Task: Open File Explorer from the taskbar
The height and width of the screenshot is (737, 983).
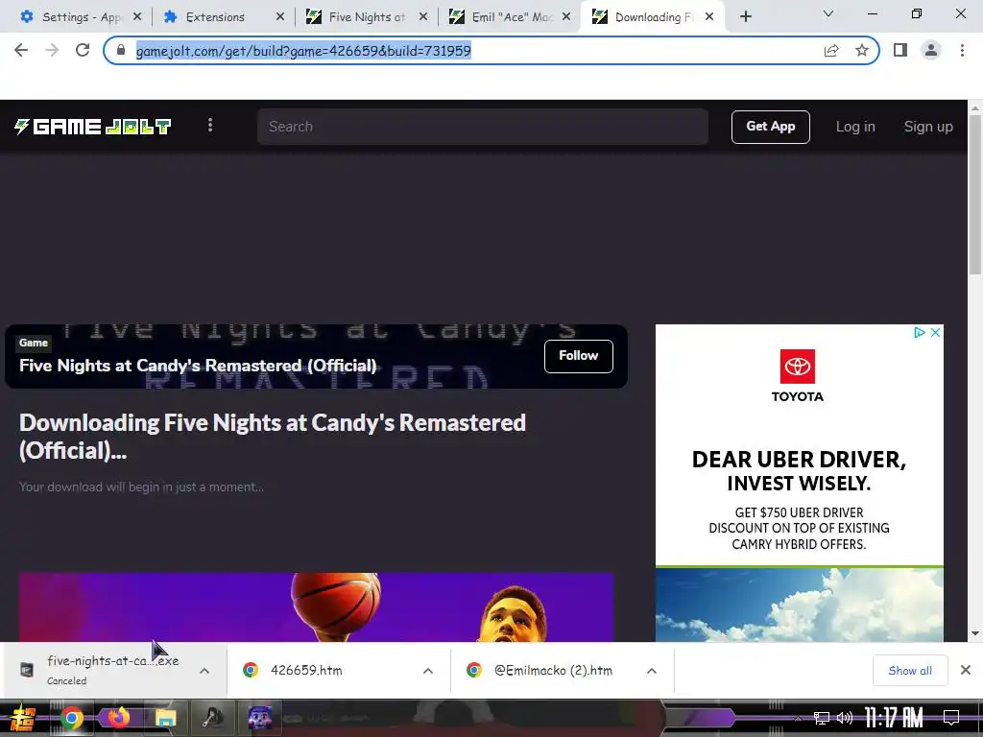Action: click(165, 718)
